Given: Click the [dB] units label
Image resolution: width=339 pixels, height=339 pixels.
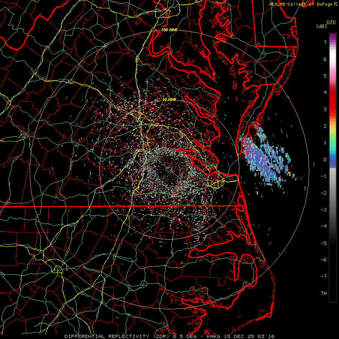Looking at the screenshot, I should click(322, 26).
